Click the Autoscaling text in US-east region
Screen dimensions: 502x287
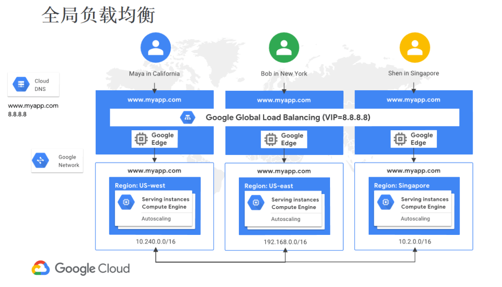pyautogui.click(x=285, y=219)
